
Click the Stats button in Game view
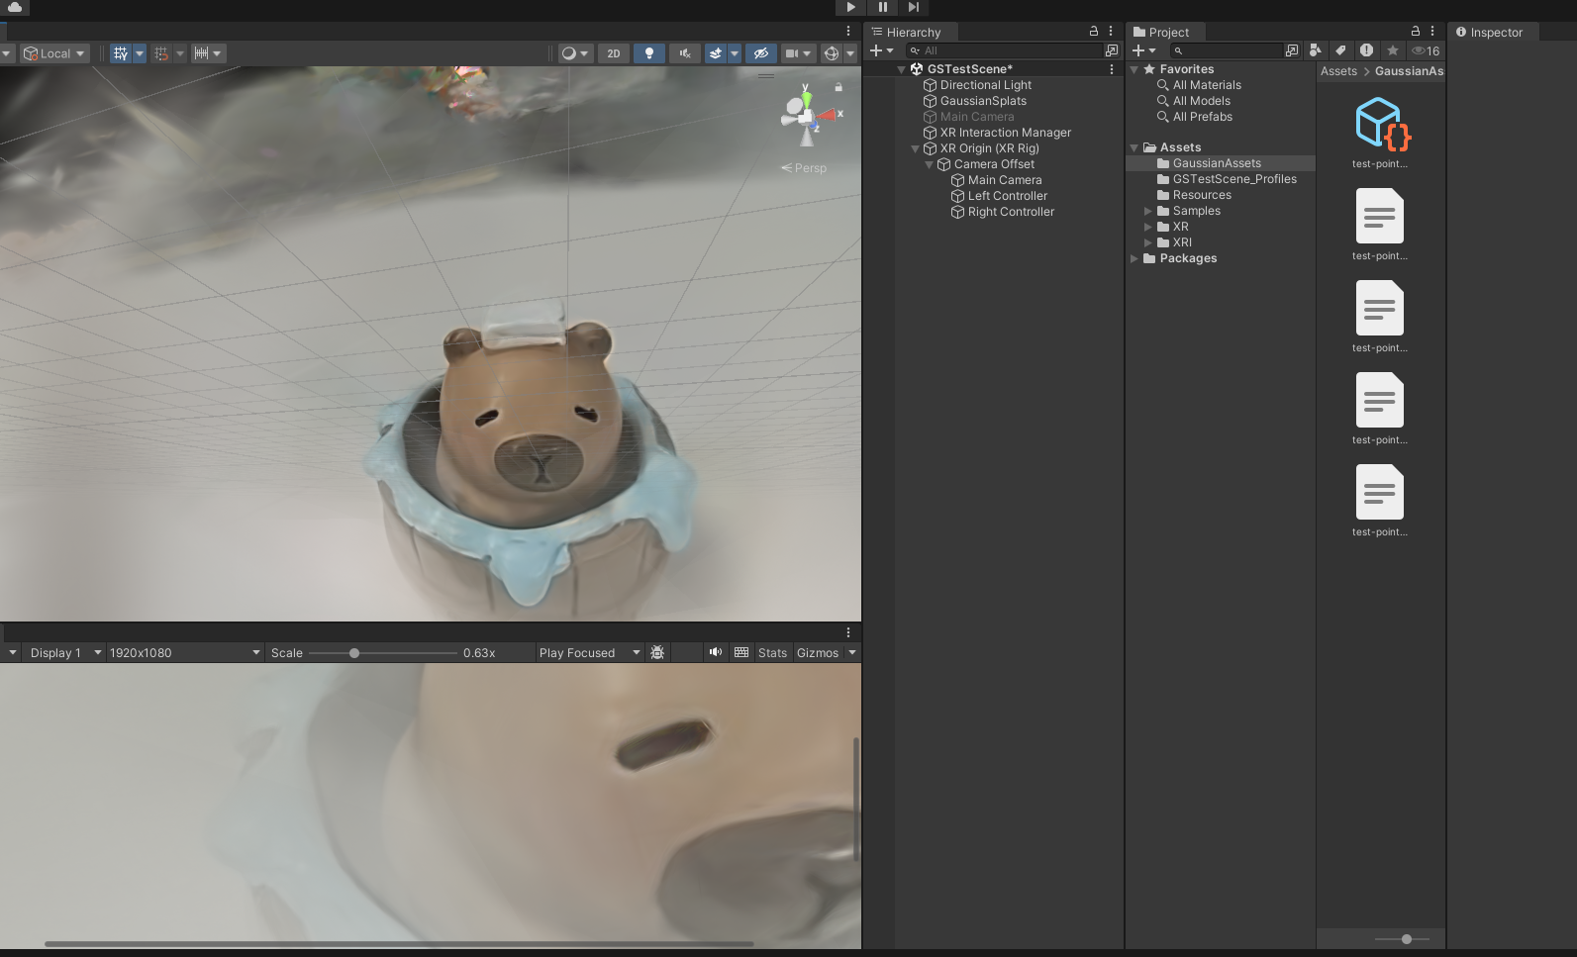[772, 653]
